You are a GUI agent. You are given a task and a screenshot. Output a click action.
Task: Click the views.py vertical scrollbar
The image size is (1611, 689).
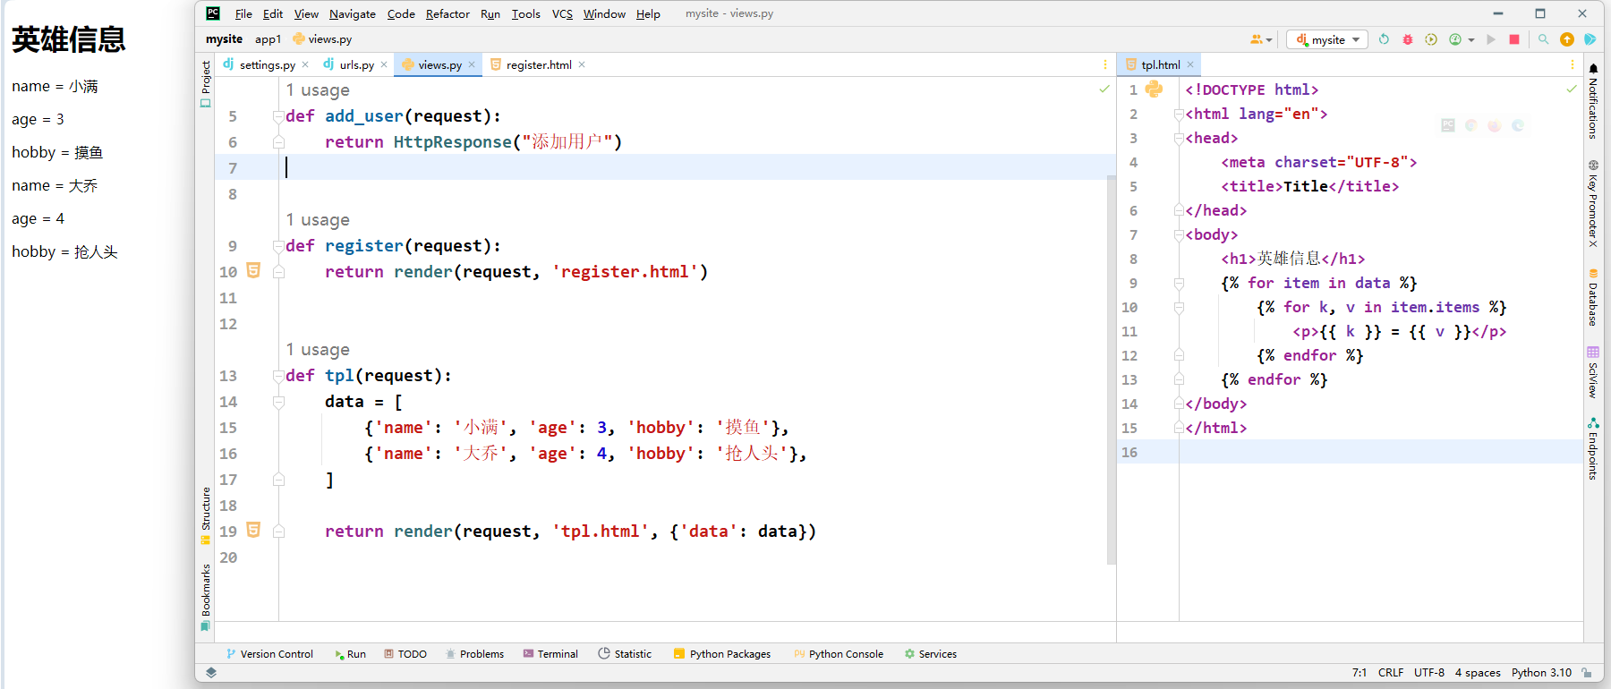tap(1111, 369)
